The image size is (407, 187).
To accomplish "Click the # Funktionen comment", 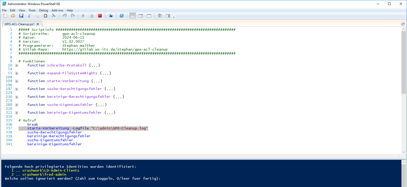I will point(32,61).
